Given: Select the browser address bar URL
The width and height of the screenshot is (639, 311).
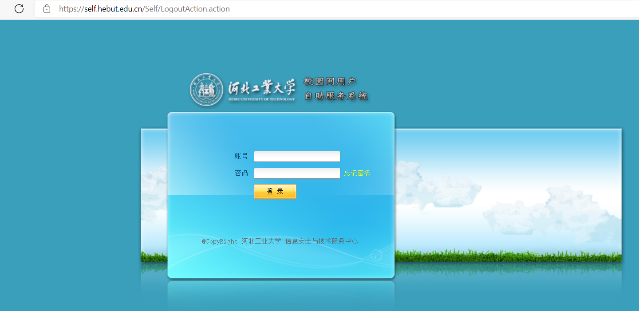Looking at the screenshot, I should (x=144, y=9).
